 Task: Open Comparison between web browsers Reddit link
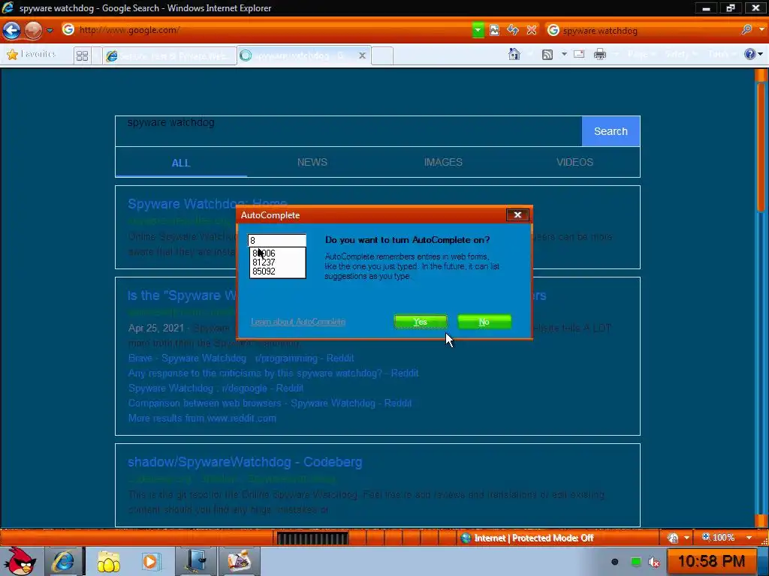270,403
